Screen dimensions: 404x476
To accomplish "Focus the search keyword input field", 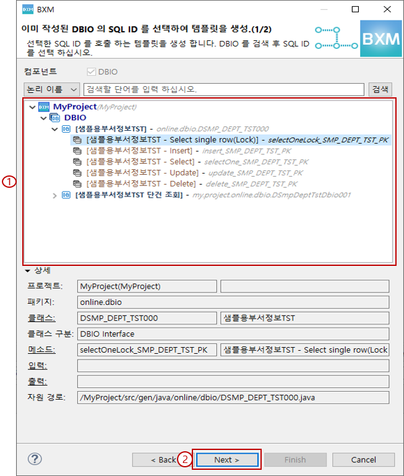I will point(224,89).
